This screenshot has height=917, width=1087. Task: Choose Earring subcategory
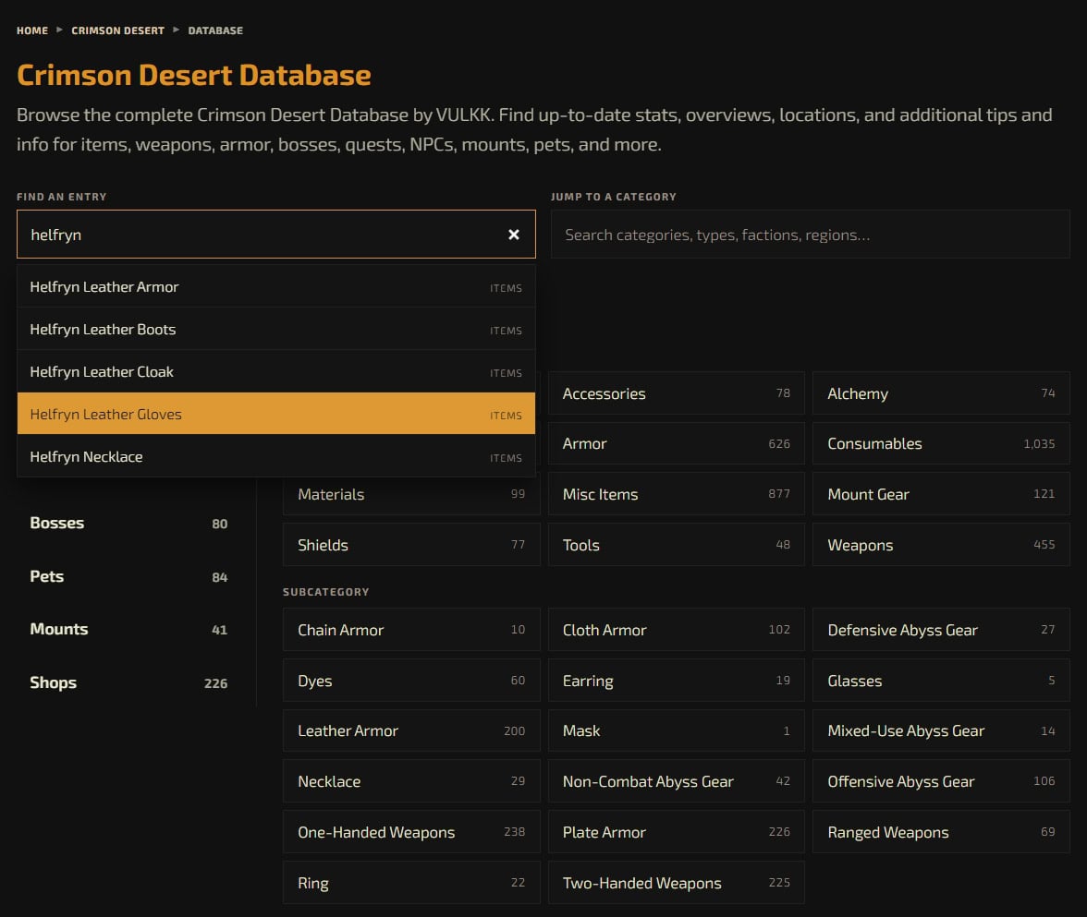[676, 680]
